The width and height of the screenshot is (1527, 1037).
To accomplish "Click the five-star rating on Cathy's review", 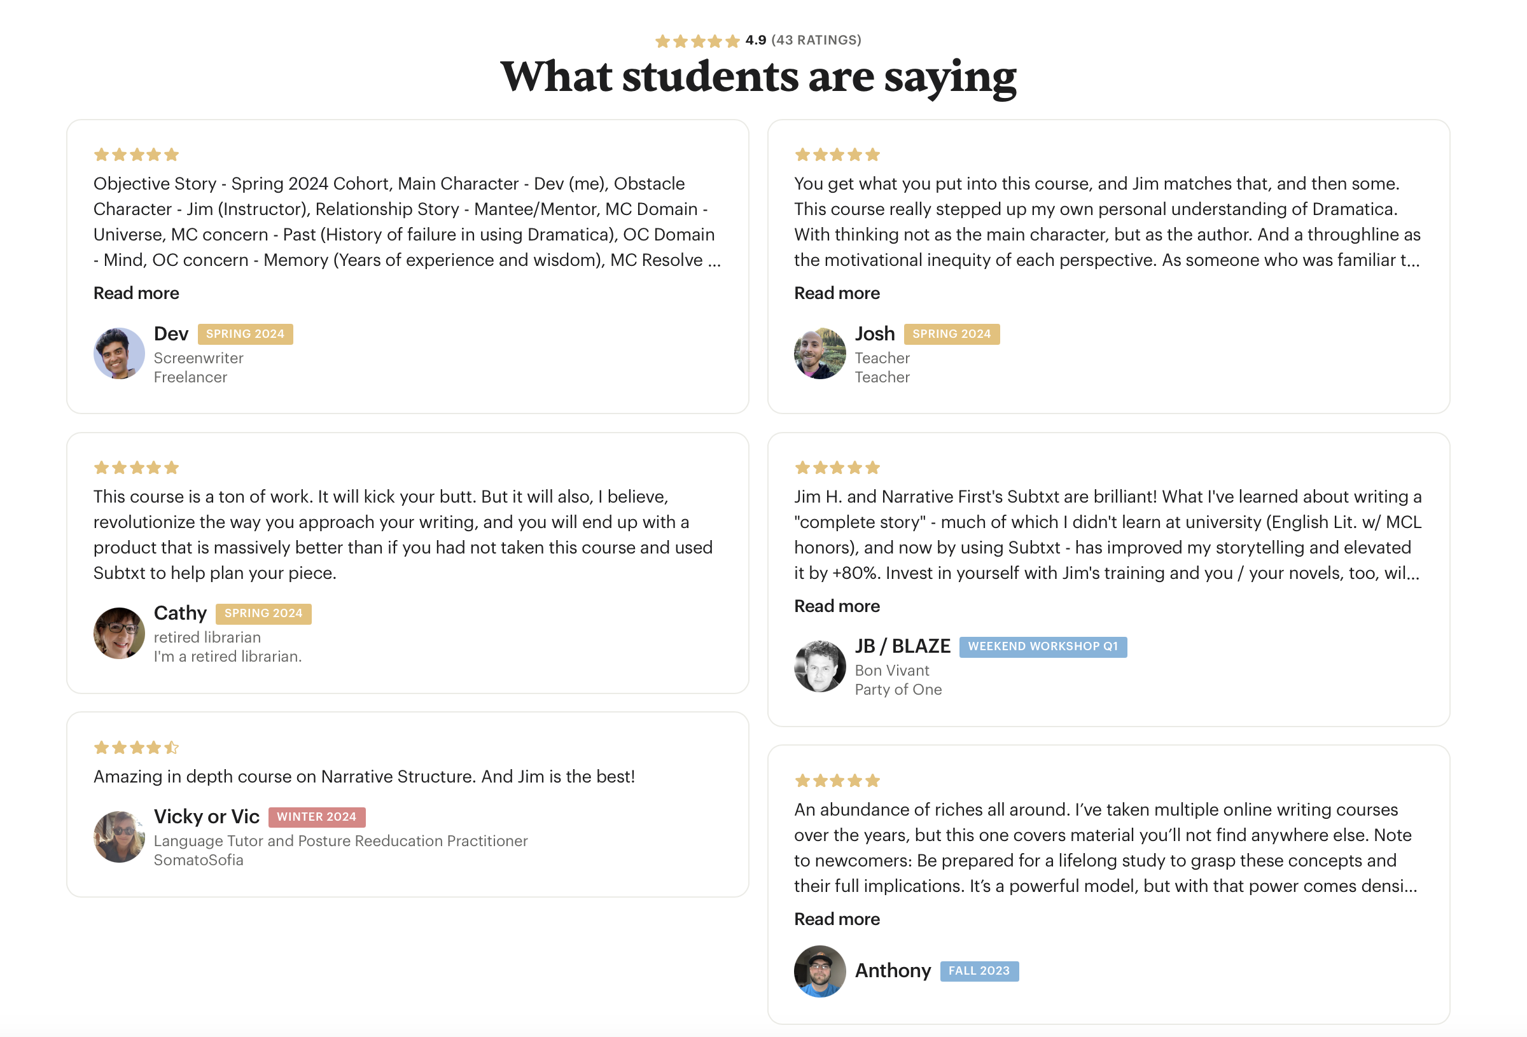I will (136, 468).
